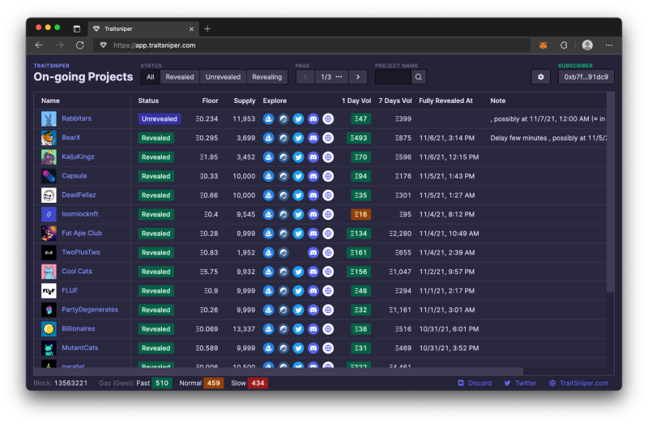Click the project name search magnifier icon
The width and height of the screenshot is (648, 425).
pyautogui.click(x=419, y=77)
